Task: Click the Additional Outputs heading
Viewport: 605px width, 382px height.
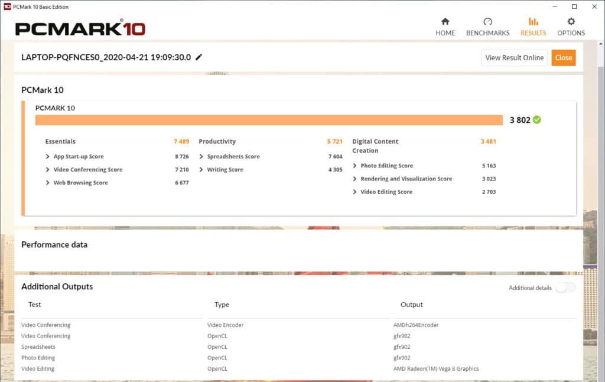Action: click(x=57, y=287)
